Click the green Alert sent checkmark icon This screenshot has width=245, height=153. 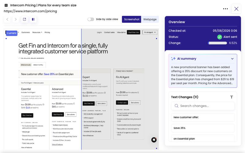220,37
